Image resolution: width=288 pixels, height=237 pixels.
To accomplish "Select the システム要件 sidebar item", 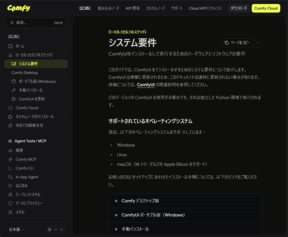I will coord(36,64).
